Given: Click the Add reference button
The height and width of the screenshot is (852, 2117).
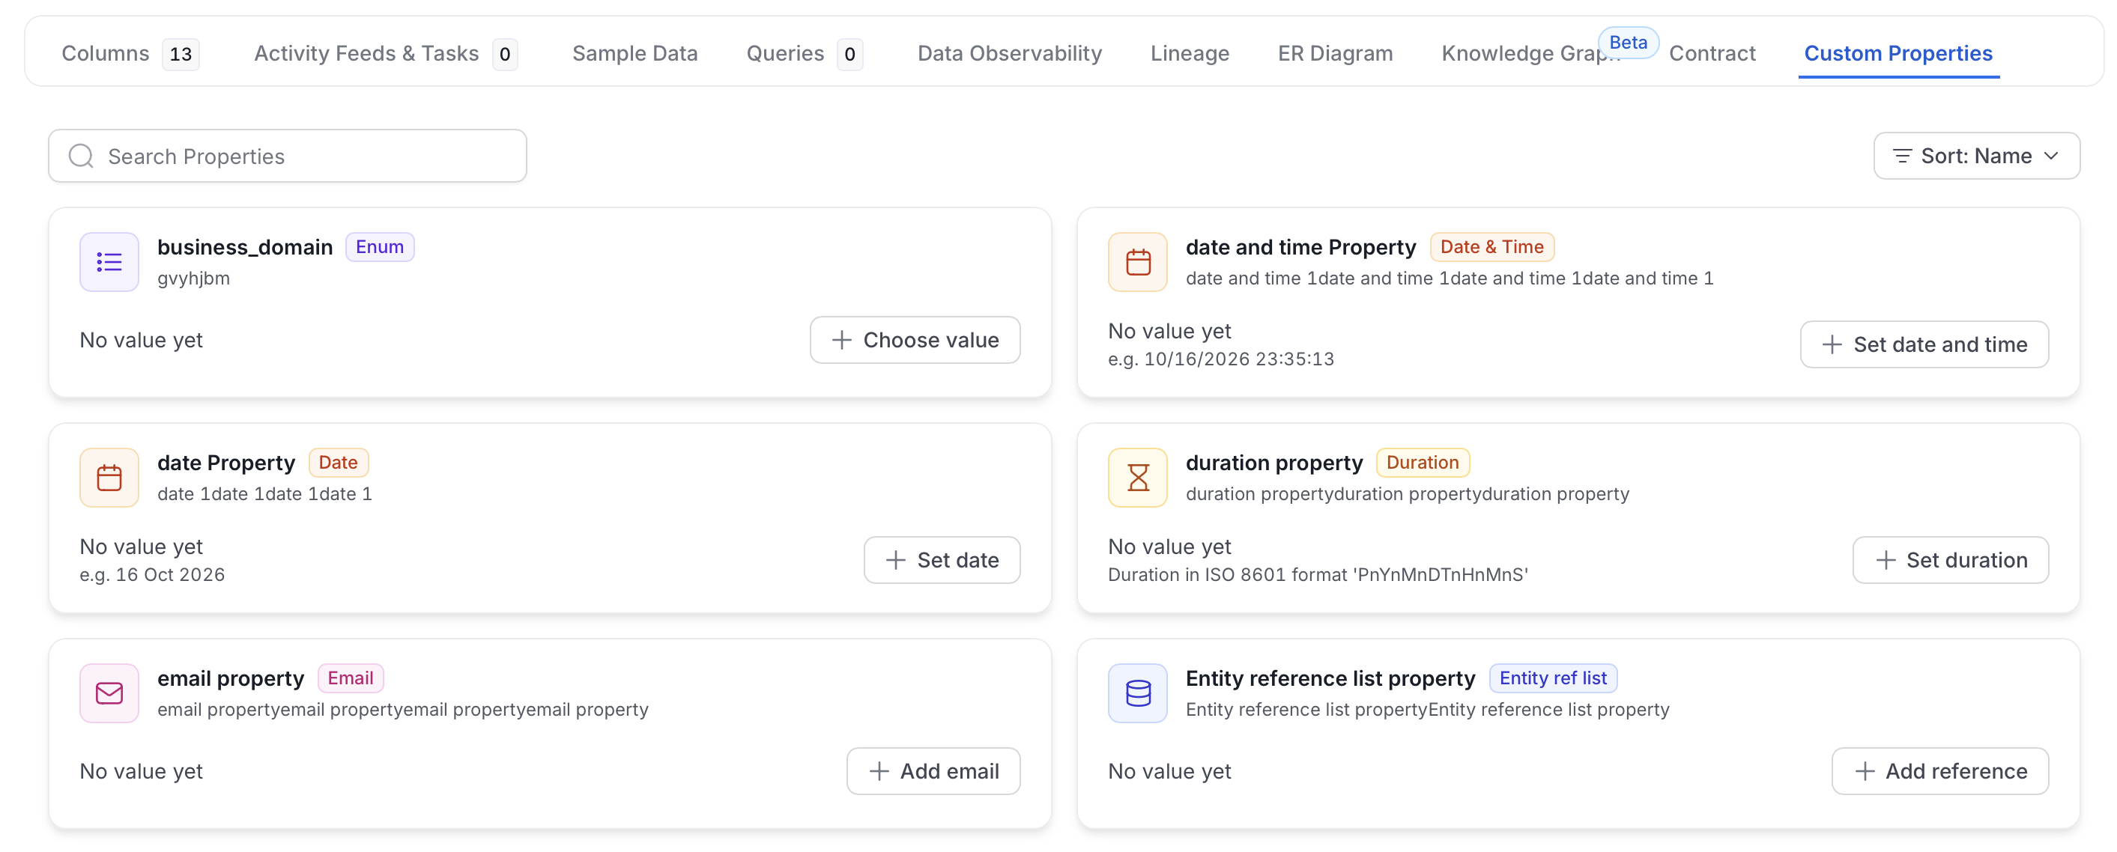Looking at the screenshot, I should pos(1939,770).
